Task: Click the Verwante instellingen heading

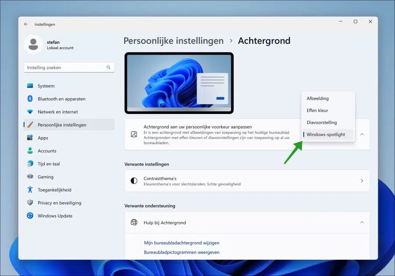Action: [147, 164]
